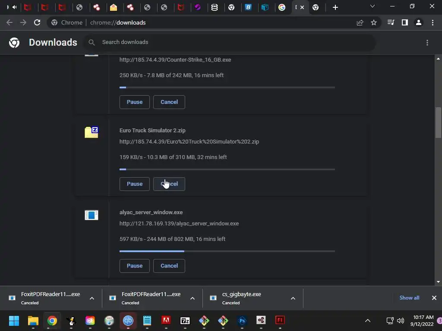442x331 pixels.
Task: Follow the Counter-Strike_16_GB.exe source URL
Action: click(175, 59)
